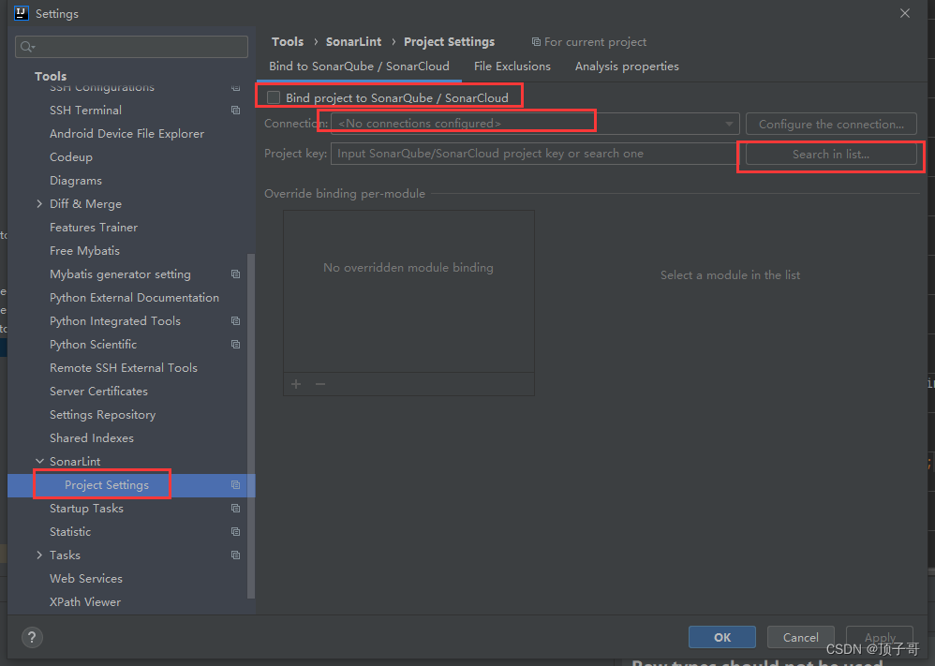Click the 'Tools' heading in the sidebar

(51, 76)
